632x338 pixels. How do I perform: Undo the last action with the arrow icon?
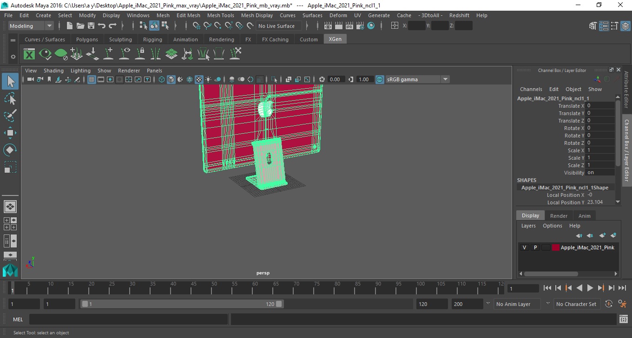102,26
